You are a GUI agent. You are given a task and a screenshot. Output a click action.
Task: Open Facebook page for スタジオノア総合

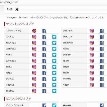tap(44, 31)
